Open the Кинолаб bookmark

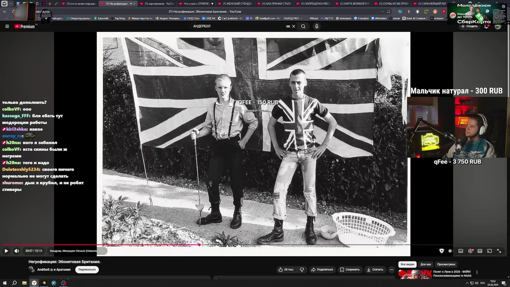pyautogui.click(x=101, y=18)
